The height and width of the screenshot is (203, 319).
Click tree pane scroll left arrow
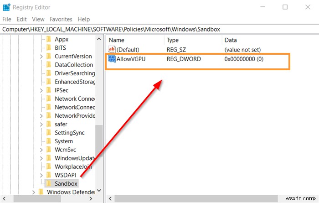4,198
